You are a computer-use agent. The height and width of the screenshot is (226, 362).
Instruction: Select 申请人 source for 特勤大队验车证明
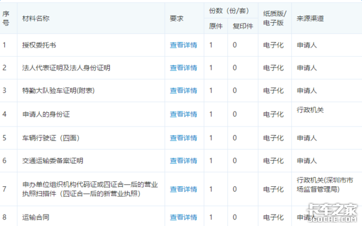tap(306, 90)
